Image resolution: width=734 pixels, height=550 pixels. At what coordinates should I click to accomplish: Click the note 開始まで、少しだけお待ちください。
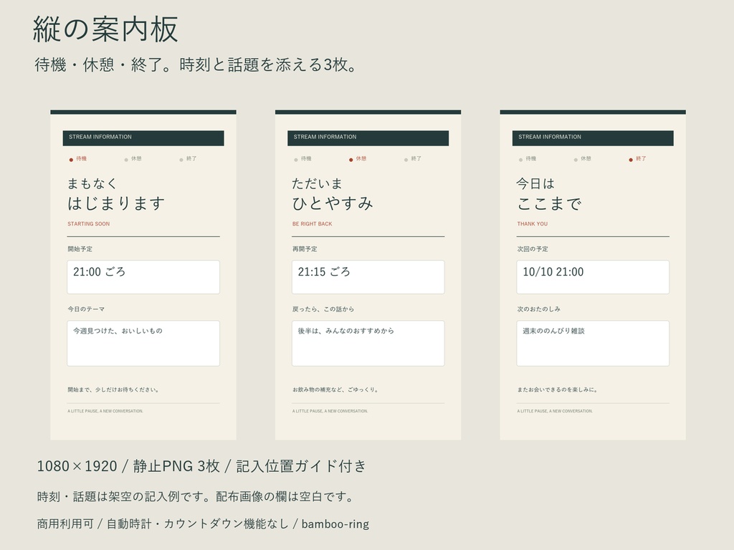pos(113,390)
